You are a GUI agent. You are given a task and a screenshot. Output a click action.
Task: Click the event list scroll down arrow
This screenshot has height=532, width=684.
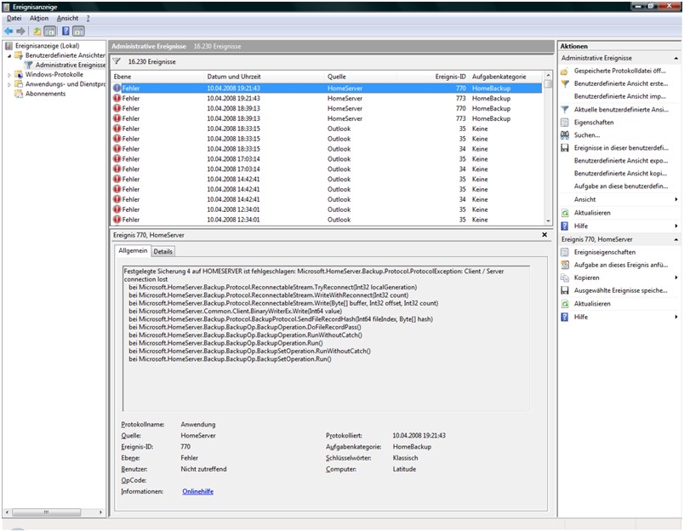549,220
